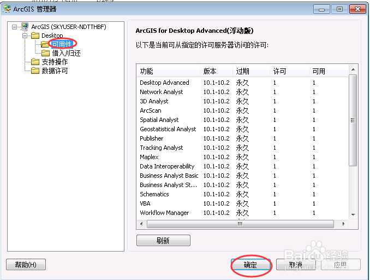Sort by the 功能 column header

169,71
